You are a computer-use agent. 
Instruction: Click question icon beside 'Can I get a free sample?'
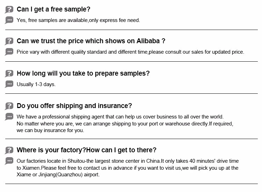[9, 9]
